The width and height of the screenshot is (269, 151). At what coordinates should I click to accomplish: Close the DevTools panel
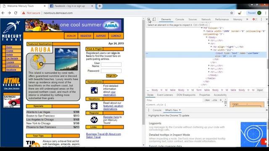tap(267, 19)
